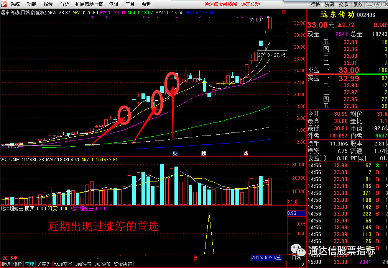
Task: Open the 资讯 menu in the menu bar
Action: (x=113, y=4)
